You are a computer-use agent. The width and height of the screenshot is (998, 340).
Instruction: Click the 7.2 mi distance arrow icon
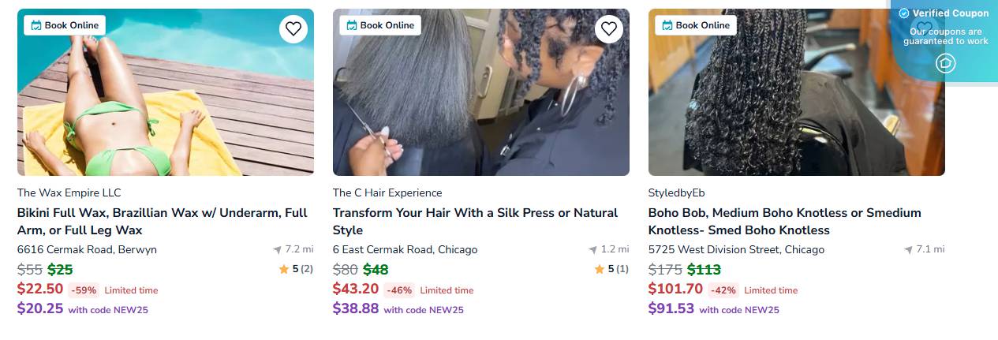pos(277,249)
